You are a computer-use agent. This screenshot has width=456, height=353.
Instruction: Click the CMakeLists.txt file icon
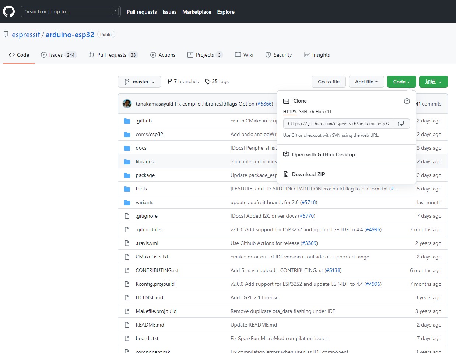127,257
